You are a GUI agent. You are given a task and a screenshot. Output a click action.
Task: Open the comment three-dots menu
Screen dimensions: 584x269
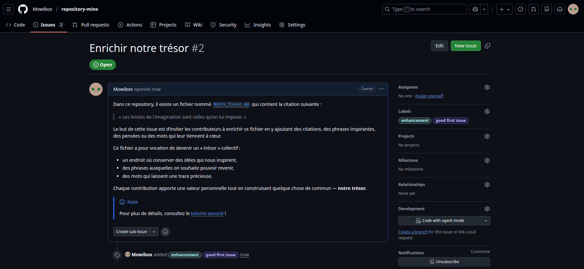[x=382, y=89]
